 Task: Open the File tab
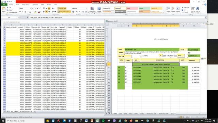4,4
